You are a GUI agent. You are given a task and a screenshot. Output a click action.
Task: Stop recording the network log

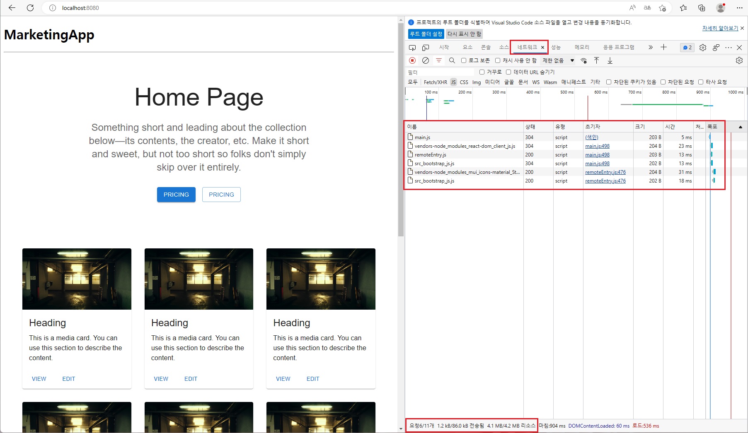(x=412, y=60)
